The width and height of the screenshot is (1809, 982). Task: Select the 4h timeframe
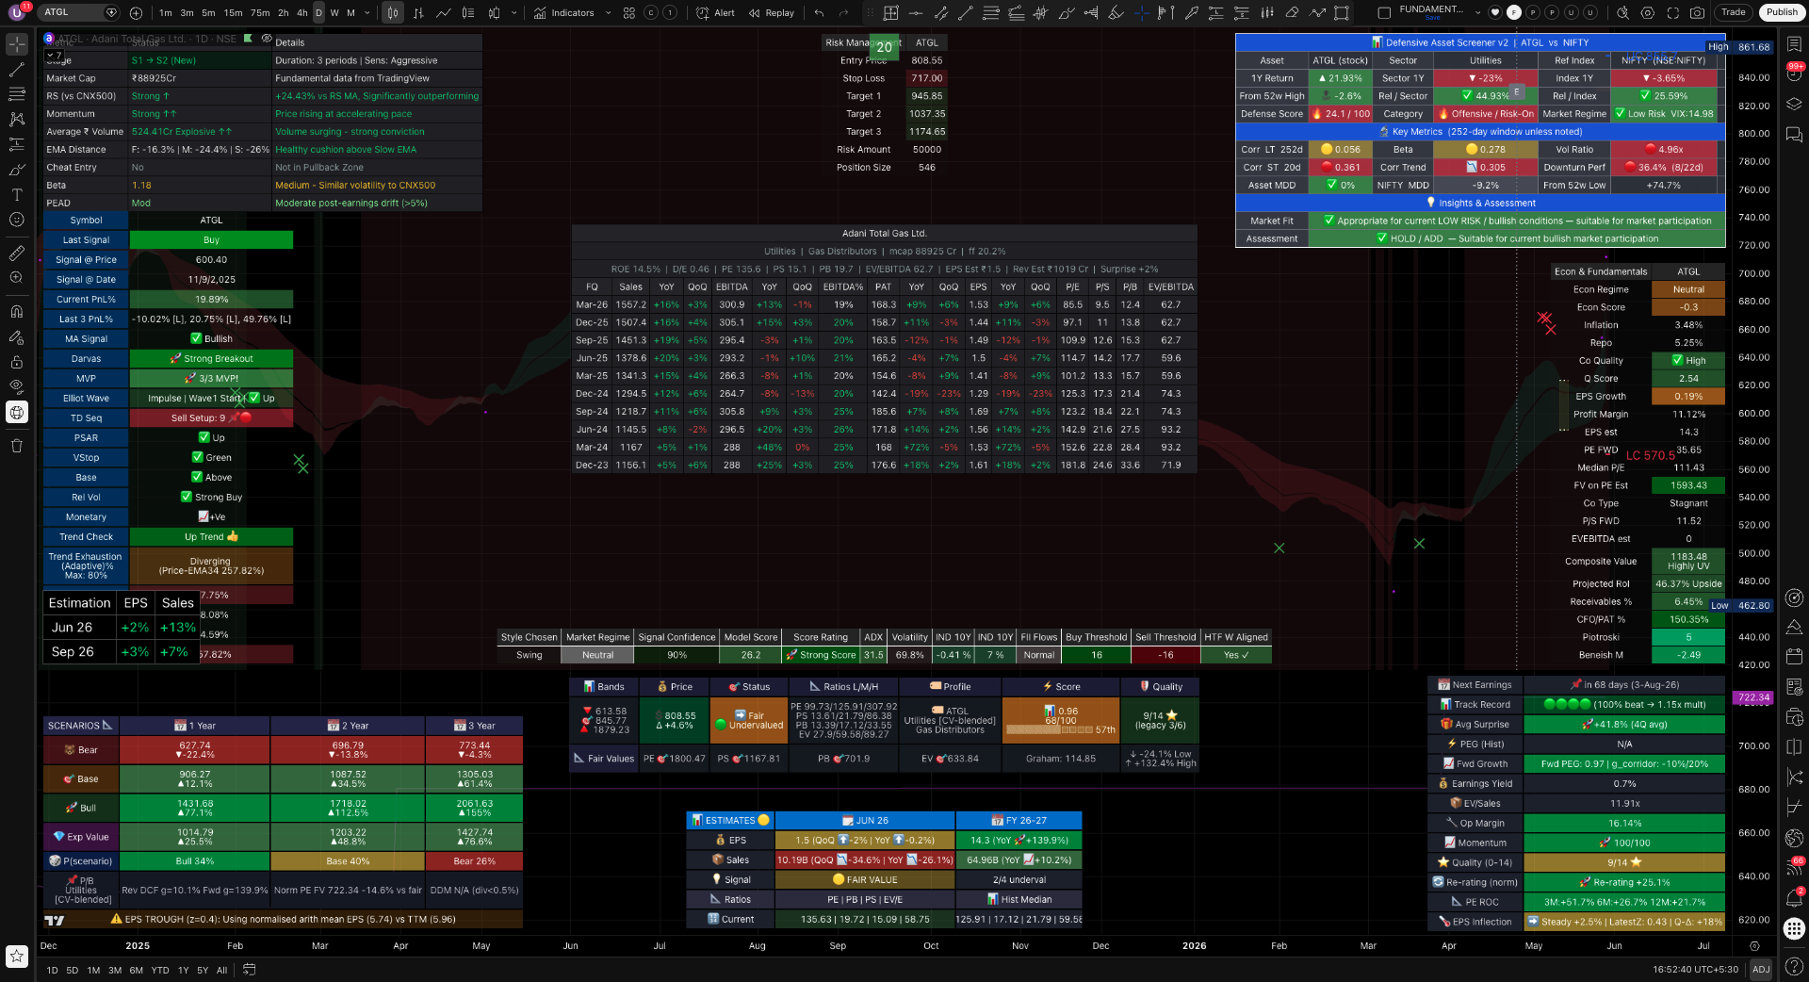[x=301, y=13]
